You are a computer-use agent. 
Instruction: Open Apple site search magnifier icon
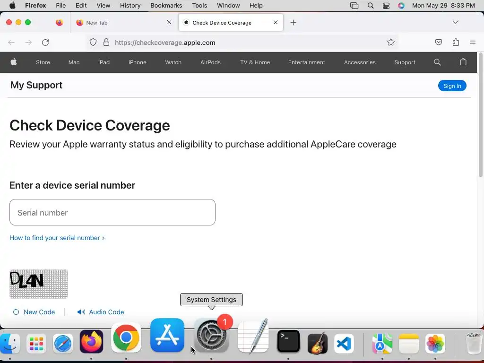tap(437, 62)
